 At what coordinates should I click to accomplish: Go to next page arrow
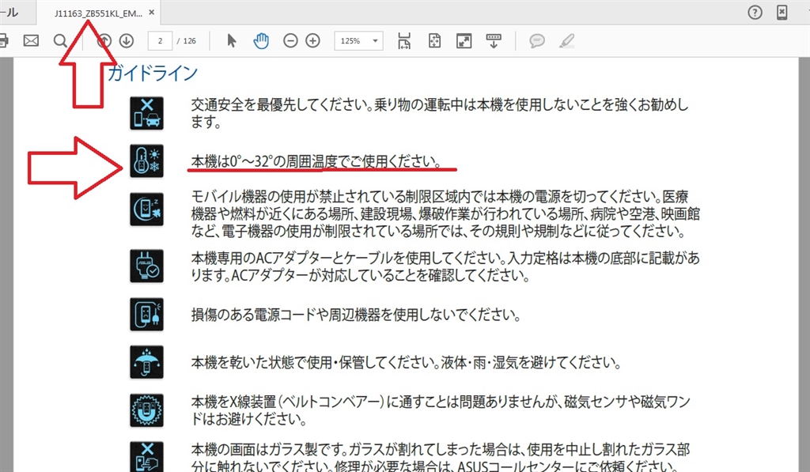127,40
